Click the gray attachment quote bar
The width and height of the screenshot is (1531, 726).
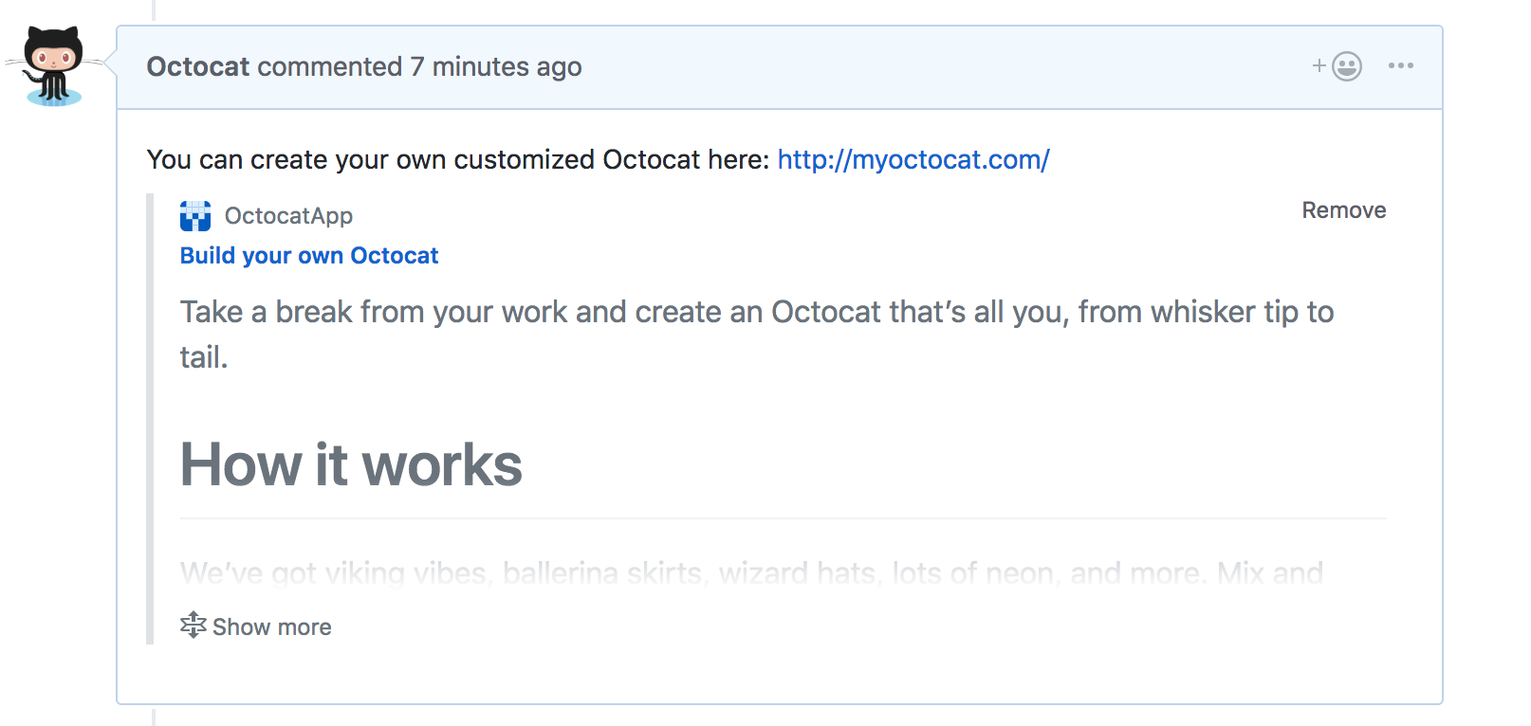[x=150, y=418]
